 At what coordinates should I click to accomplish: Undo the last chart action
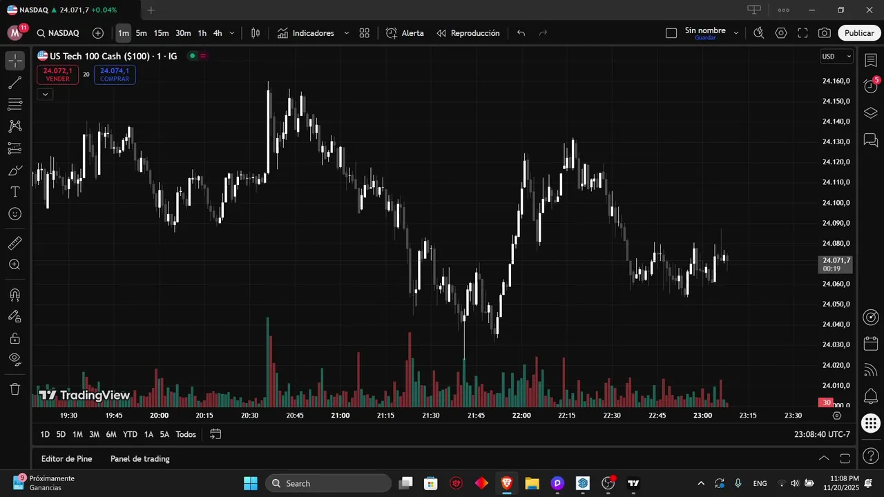(x=521, y=33)
